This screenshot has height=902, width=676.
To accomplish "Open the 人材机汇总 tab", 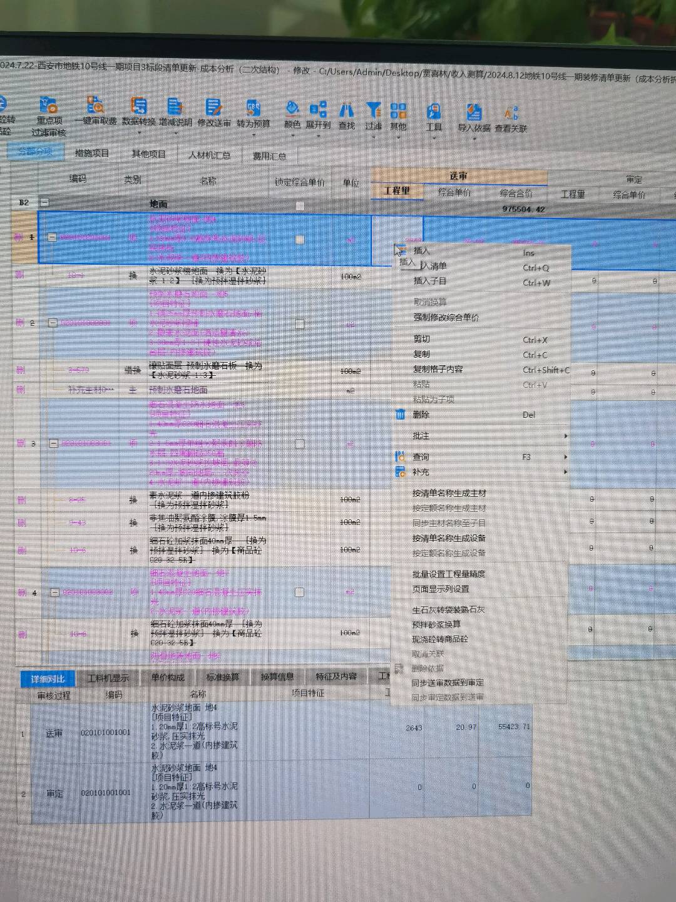I will 210,155.
